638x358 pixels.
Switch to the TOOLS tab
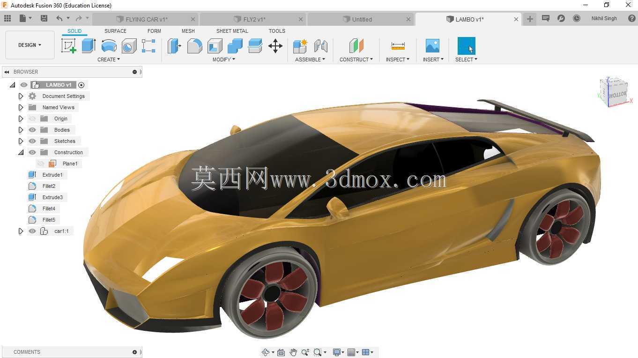point(277,31)
